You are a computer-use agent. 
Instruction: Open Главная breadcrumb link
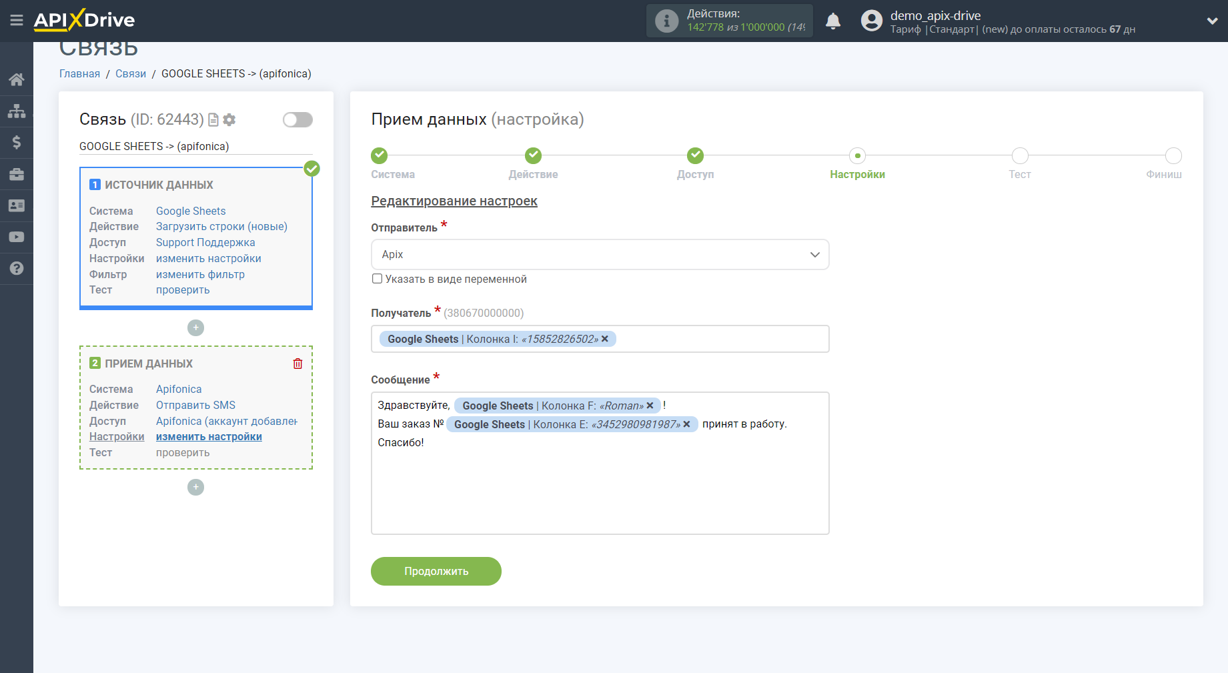tap(79, 73)
